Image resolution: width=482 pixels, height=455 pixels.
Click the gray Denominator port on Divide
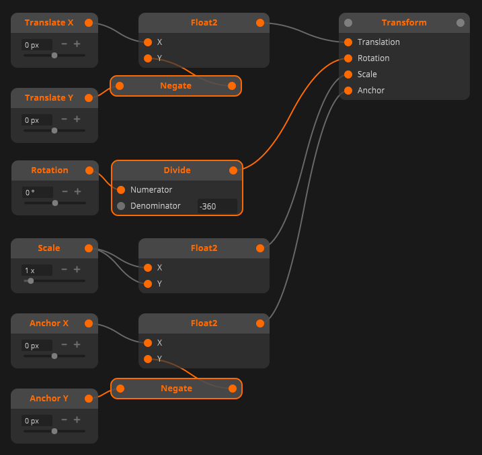(x=121, y=206)
